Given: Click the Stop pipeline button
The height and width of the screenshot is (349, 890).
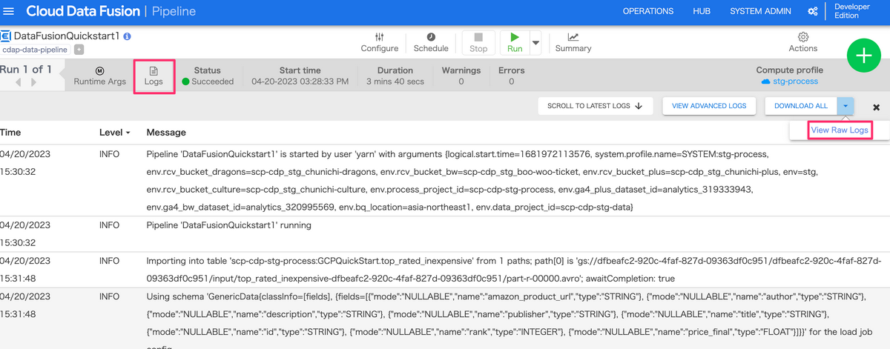Looking at the screenshot, I should point(478,42).
